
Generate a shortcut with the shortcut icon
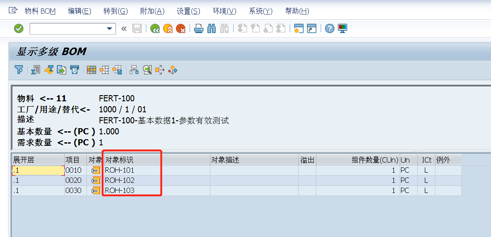(311, 29)
